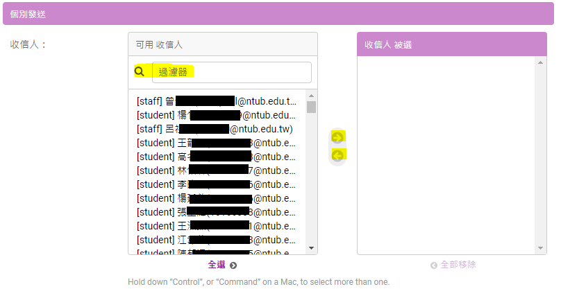The width and height of the screenshot is (561, 289).
Task: Click available list scrollbar up arrow
Action: [311, 96]
